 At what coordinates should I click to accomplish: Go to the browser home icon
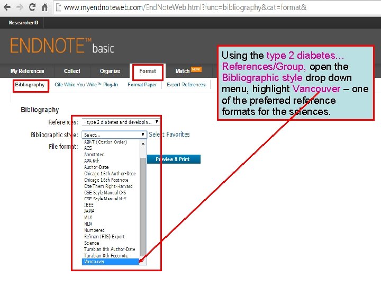[x=44, y=7]
